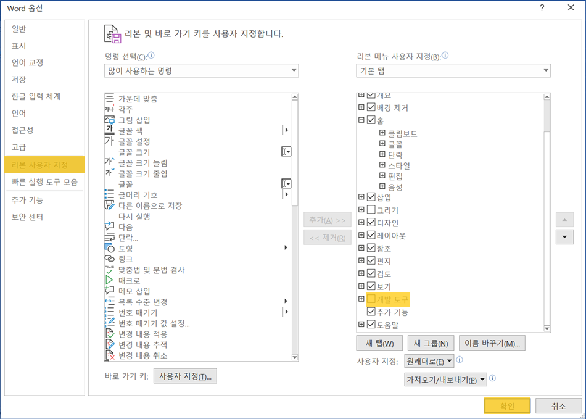The height and width of the screenshot is (419, 586).
Task: Uncheck the 디자인 tab checkbox
Action: tap(371, 222)
